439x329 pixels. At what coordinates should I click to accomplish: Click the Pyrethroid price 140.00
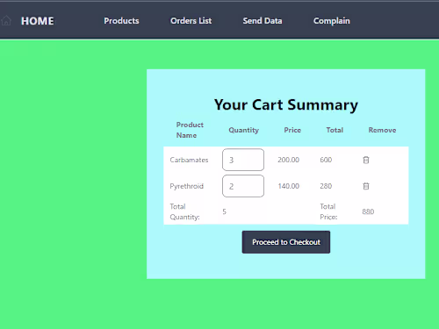click(x=288, y=186)
